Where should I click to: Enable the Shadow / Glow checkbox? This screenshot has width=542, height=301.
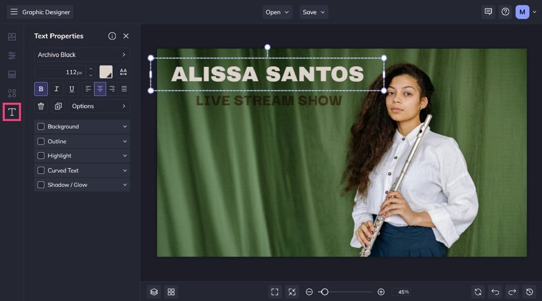41,185
